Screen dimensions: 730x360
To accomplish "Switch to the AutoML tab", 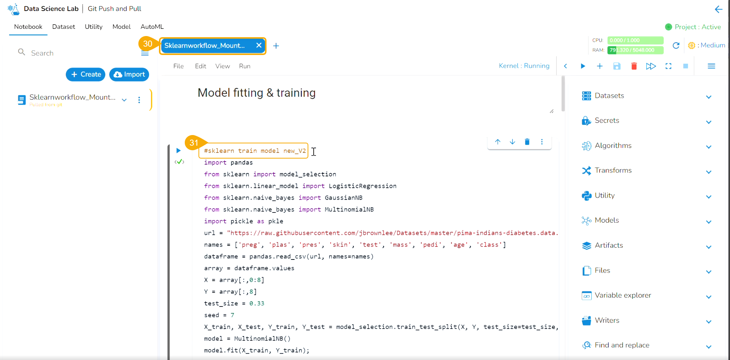I will [152, 27].
